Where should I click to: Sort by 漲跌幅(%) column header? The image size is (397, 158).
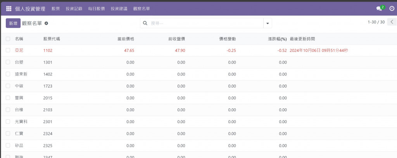point(278,39)
